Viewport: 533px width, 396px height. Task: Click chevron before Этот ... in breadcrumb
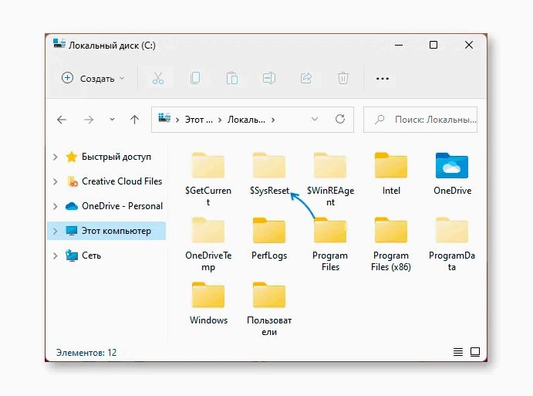point(177,120)
